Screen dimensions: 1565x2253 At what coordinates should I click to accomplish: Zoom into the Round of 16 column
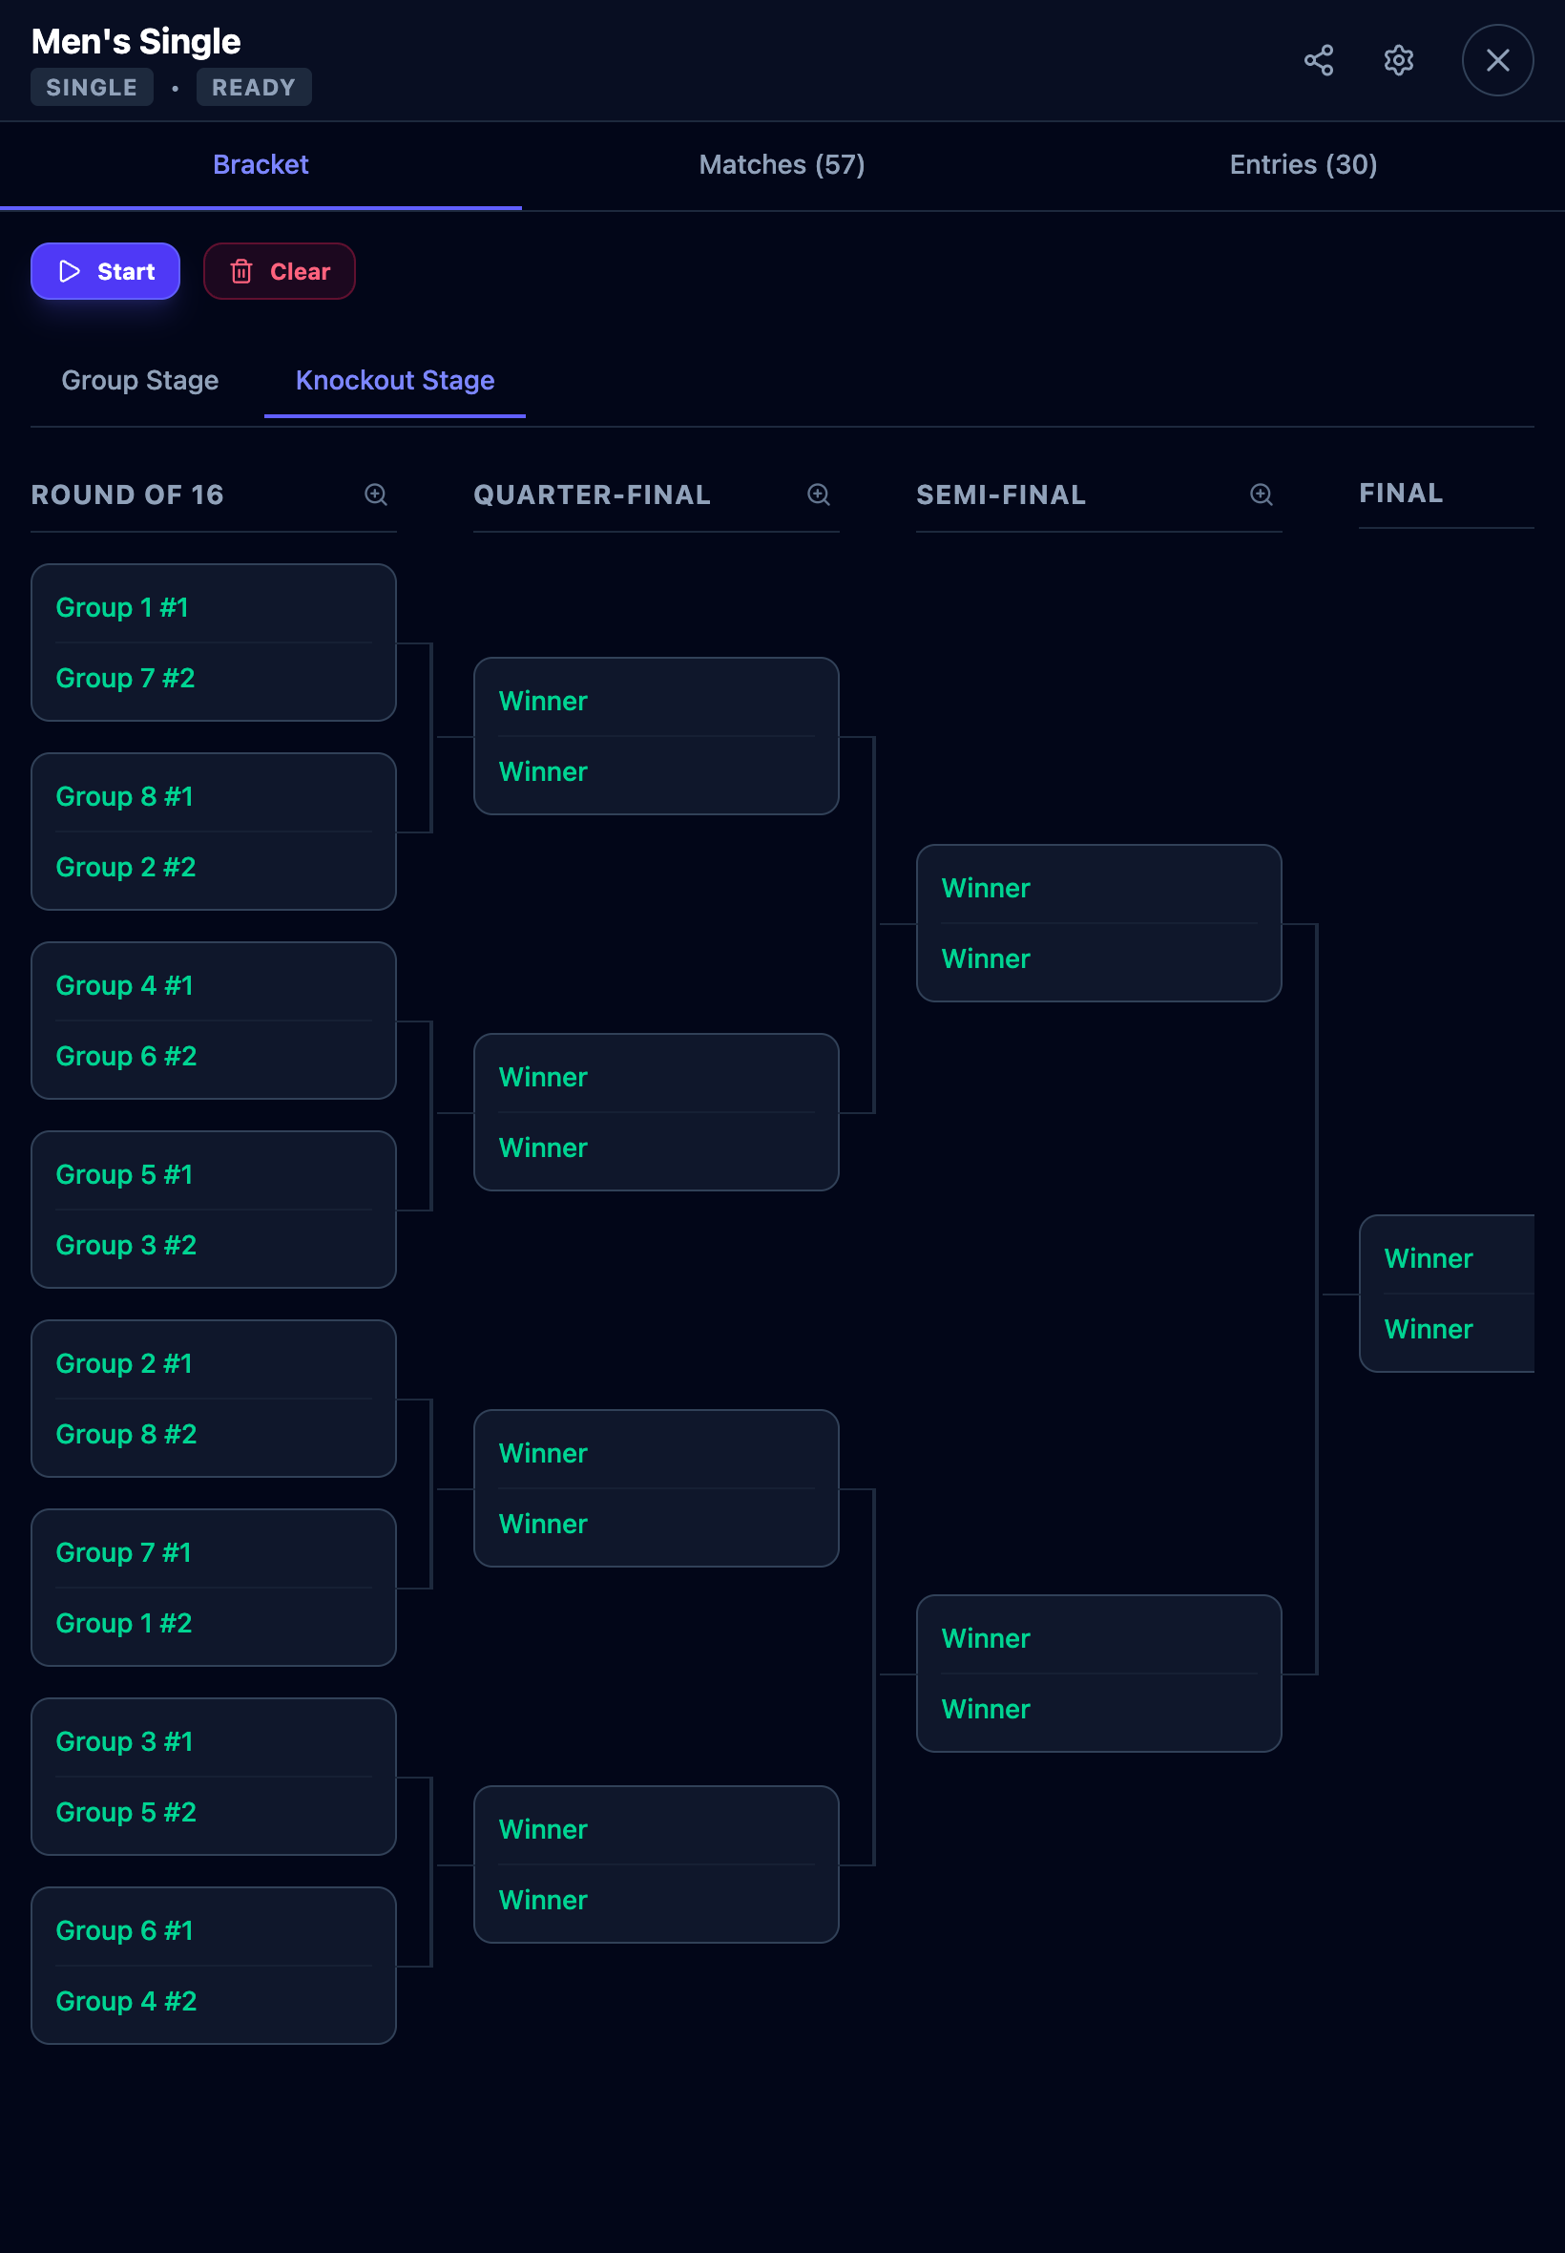[376, 495]
